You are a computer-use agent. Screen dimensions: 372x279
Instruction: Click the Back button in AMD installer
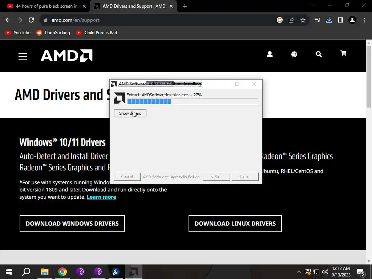[217, 177]
